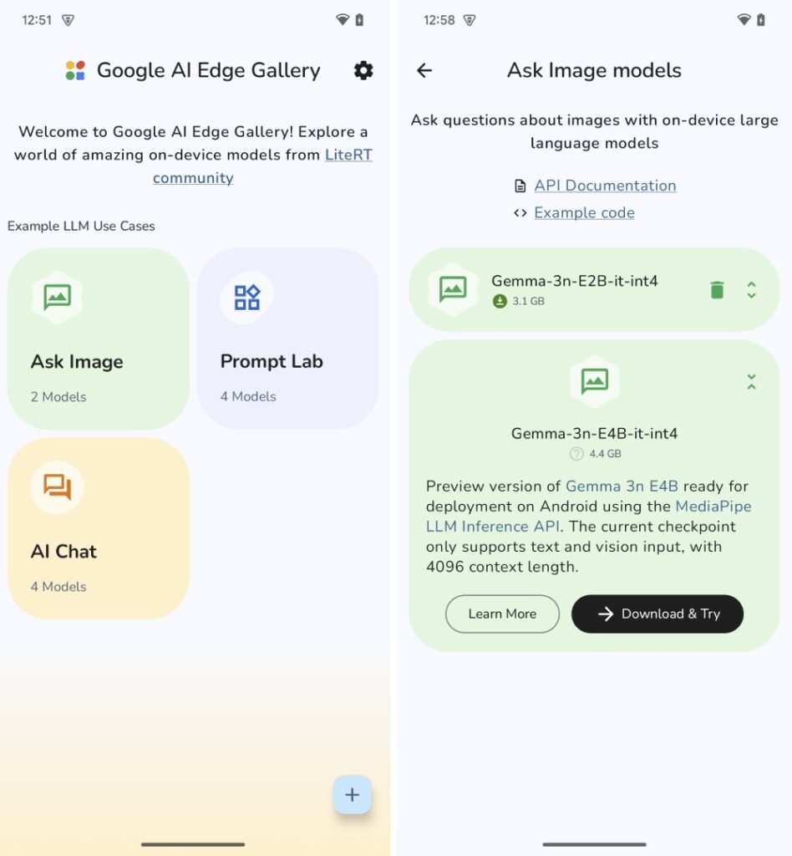The image size is (792, 856).
Task: Open the settings gear icon
Action: point(363,70)
